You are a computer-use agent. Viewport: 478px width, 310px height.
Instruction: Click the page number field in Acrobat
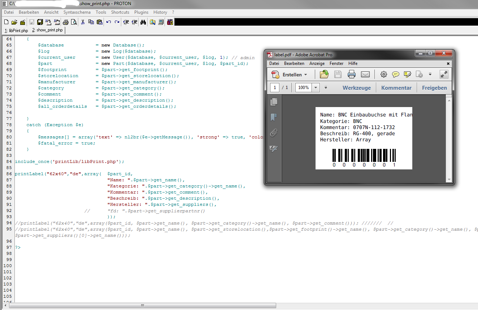click(x=275, y=88)
